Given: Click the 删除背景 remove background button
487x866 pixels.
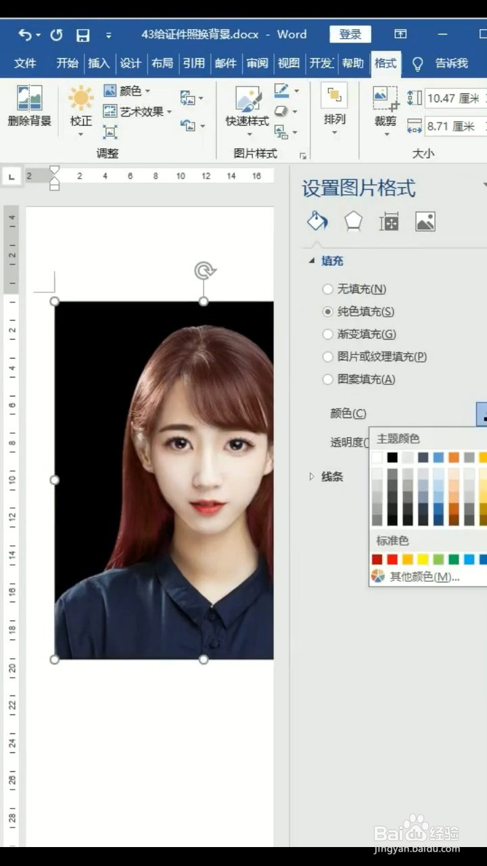Looking at the screenshot, I should 29,106.
